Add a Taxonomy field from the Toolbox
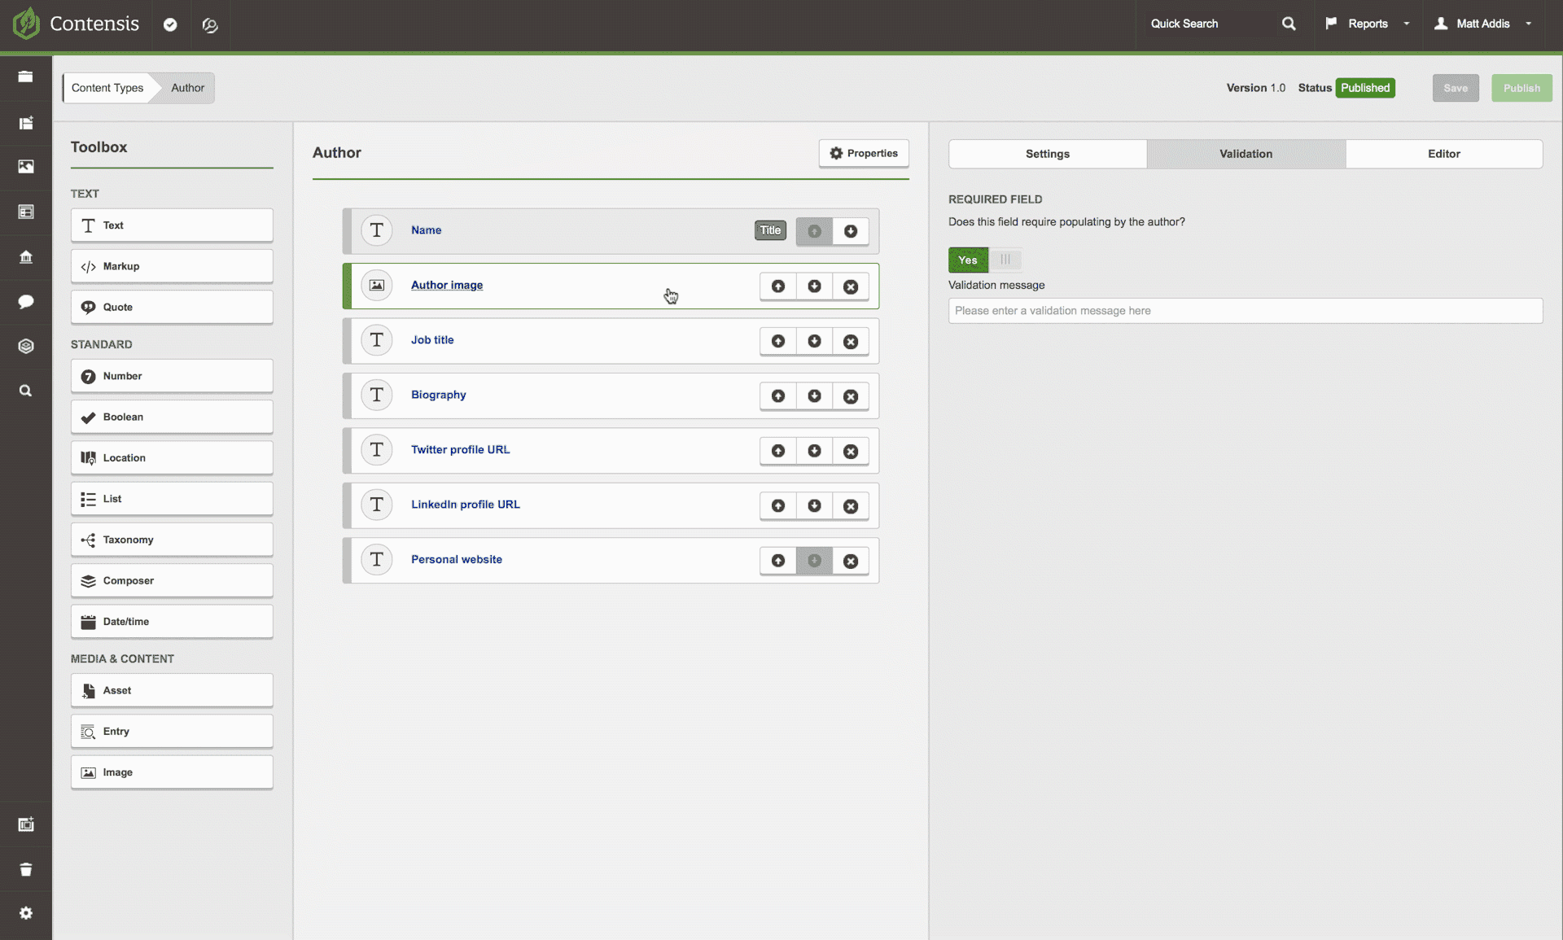 (x=172, y=540)
